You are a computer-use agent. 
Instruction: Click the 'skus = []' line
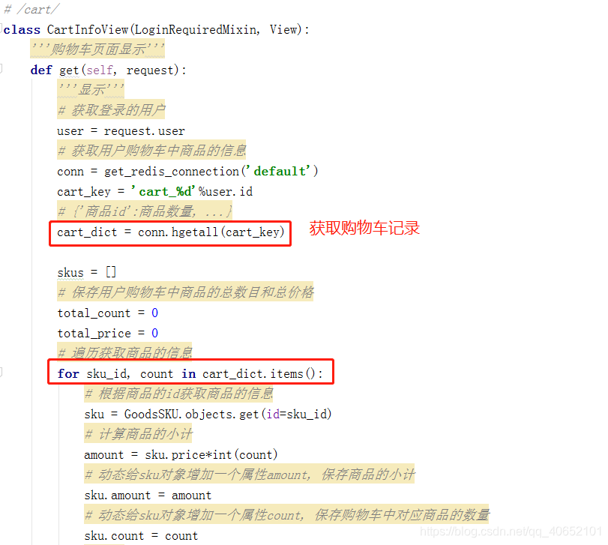(x=87, y=273)
